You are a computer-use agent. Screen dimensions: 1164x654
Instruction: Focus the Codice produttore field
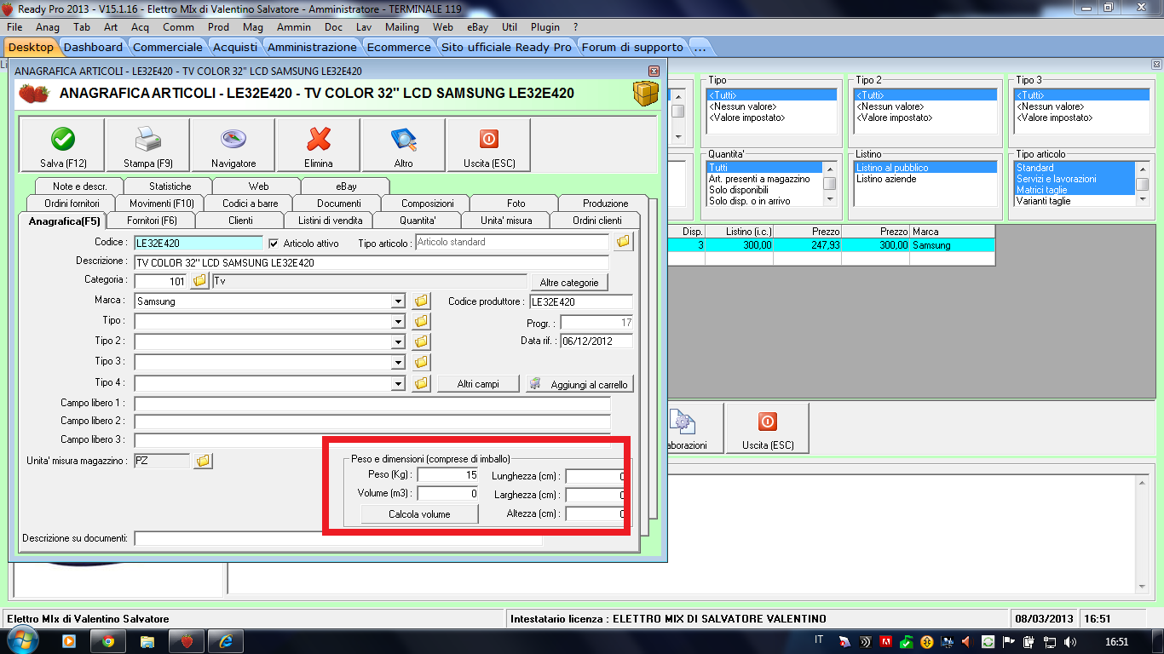(581, 301)
